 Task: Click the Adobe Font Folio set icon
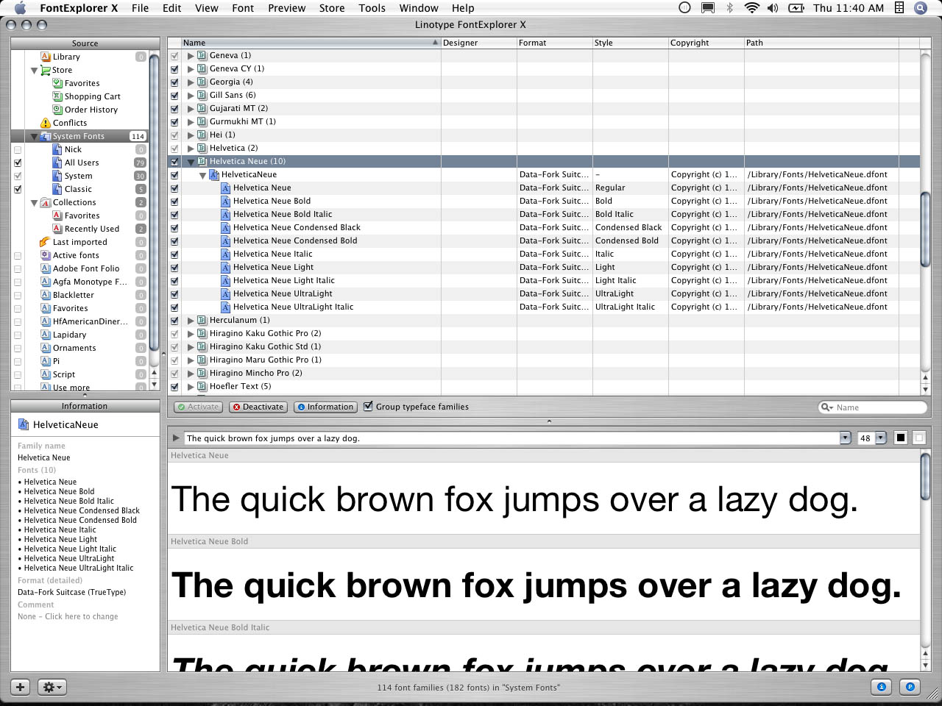point(46,268)
